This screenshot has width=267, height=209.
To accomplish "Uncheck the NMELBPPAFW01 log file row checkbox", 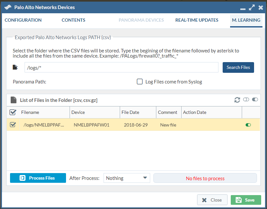I will pyautogui.click(x=13, y=125).
